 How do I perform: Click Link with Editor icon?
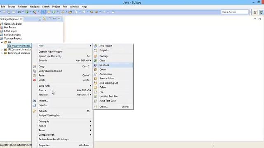coord(45,19)
